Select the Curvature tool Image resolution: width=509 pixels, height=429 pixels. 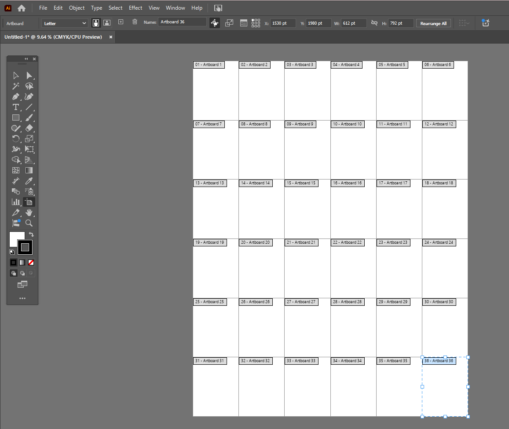(x=29, y=96)
